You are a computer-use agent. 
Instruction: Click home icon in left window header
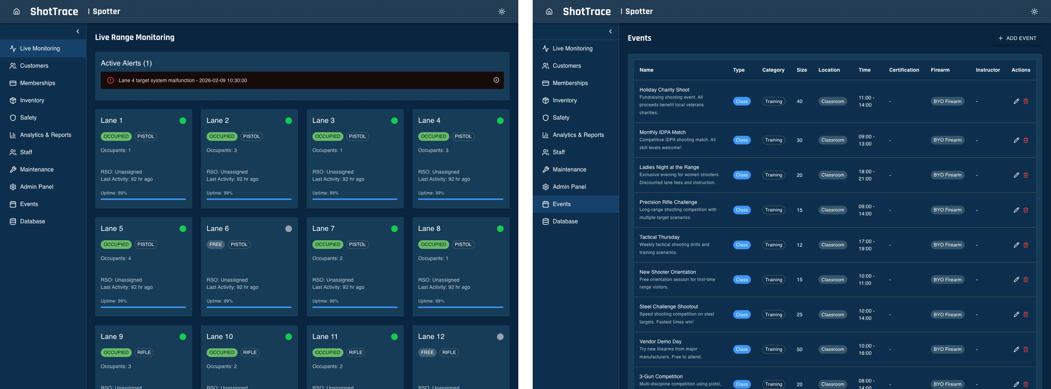(16, 12)
